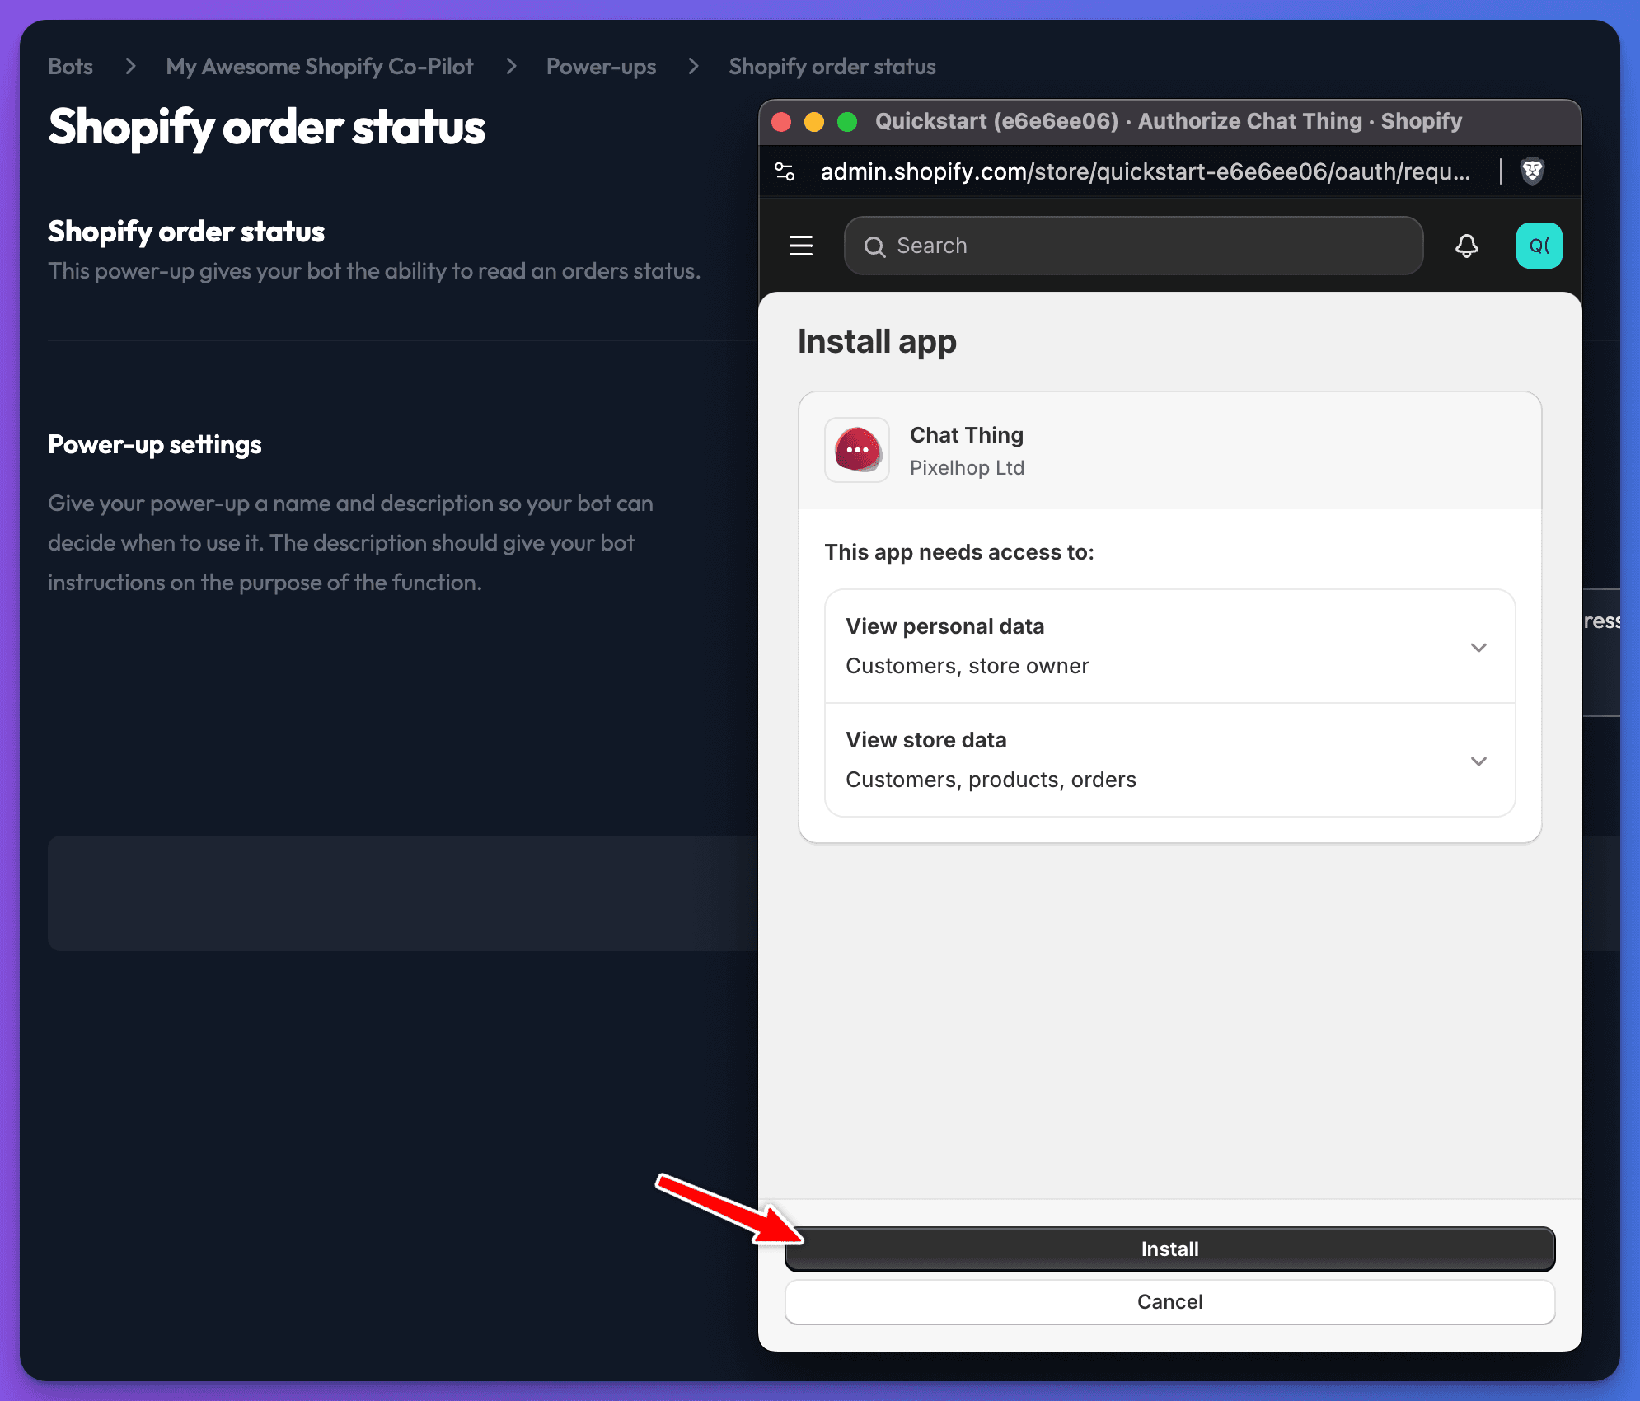The width and height of the screenshot is (1640, 1401).
Task: Open the teal account avatar menu
Action: 1539,246
